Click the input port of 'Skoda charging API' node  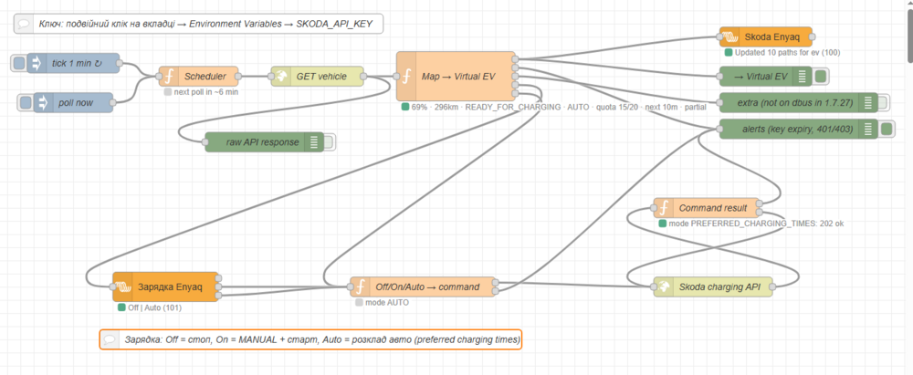(654, 286)
